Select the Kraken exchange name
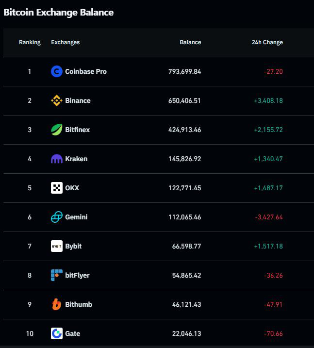This screenshot has height=348, width=314. (x=76, y=159)
